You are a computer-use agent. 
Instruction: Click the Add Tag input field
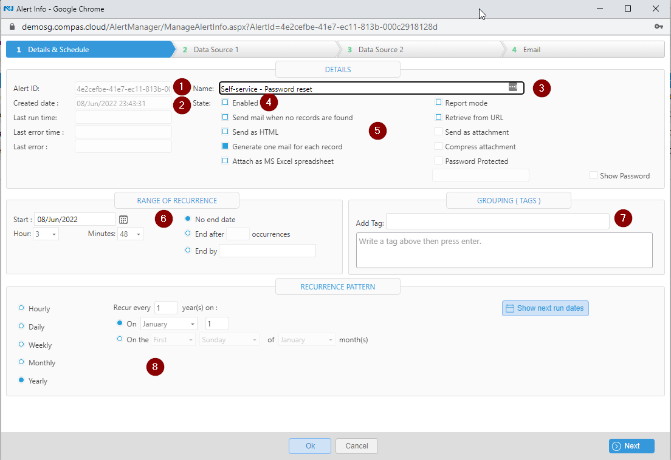498,222
